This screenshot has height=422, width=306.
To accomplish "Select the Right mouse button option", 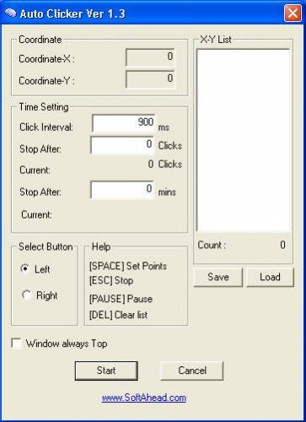I will tap(26, 295).
